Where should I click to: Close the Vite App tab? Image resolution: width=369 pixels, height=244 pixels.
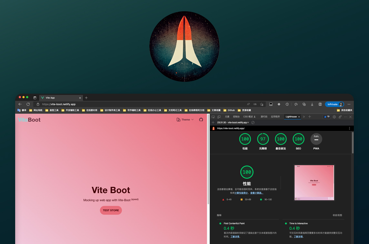tap(80, 98)
